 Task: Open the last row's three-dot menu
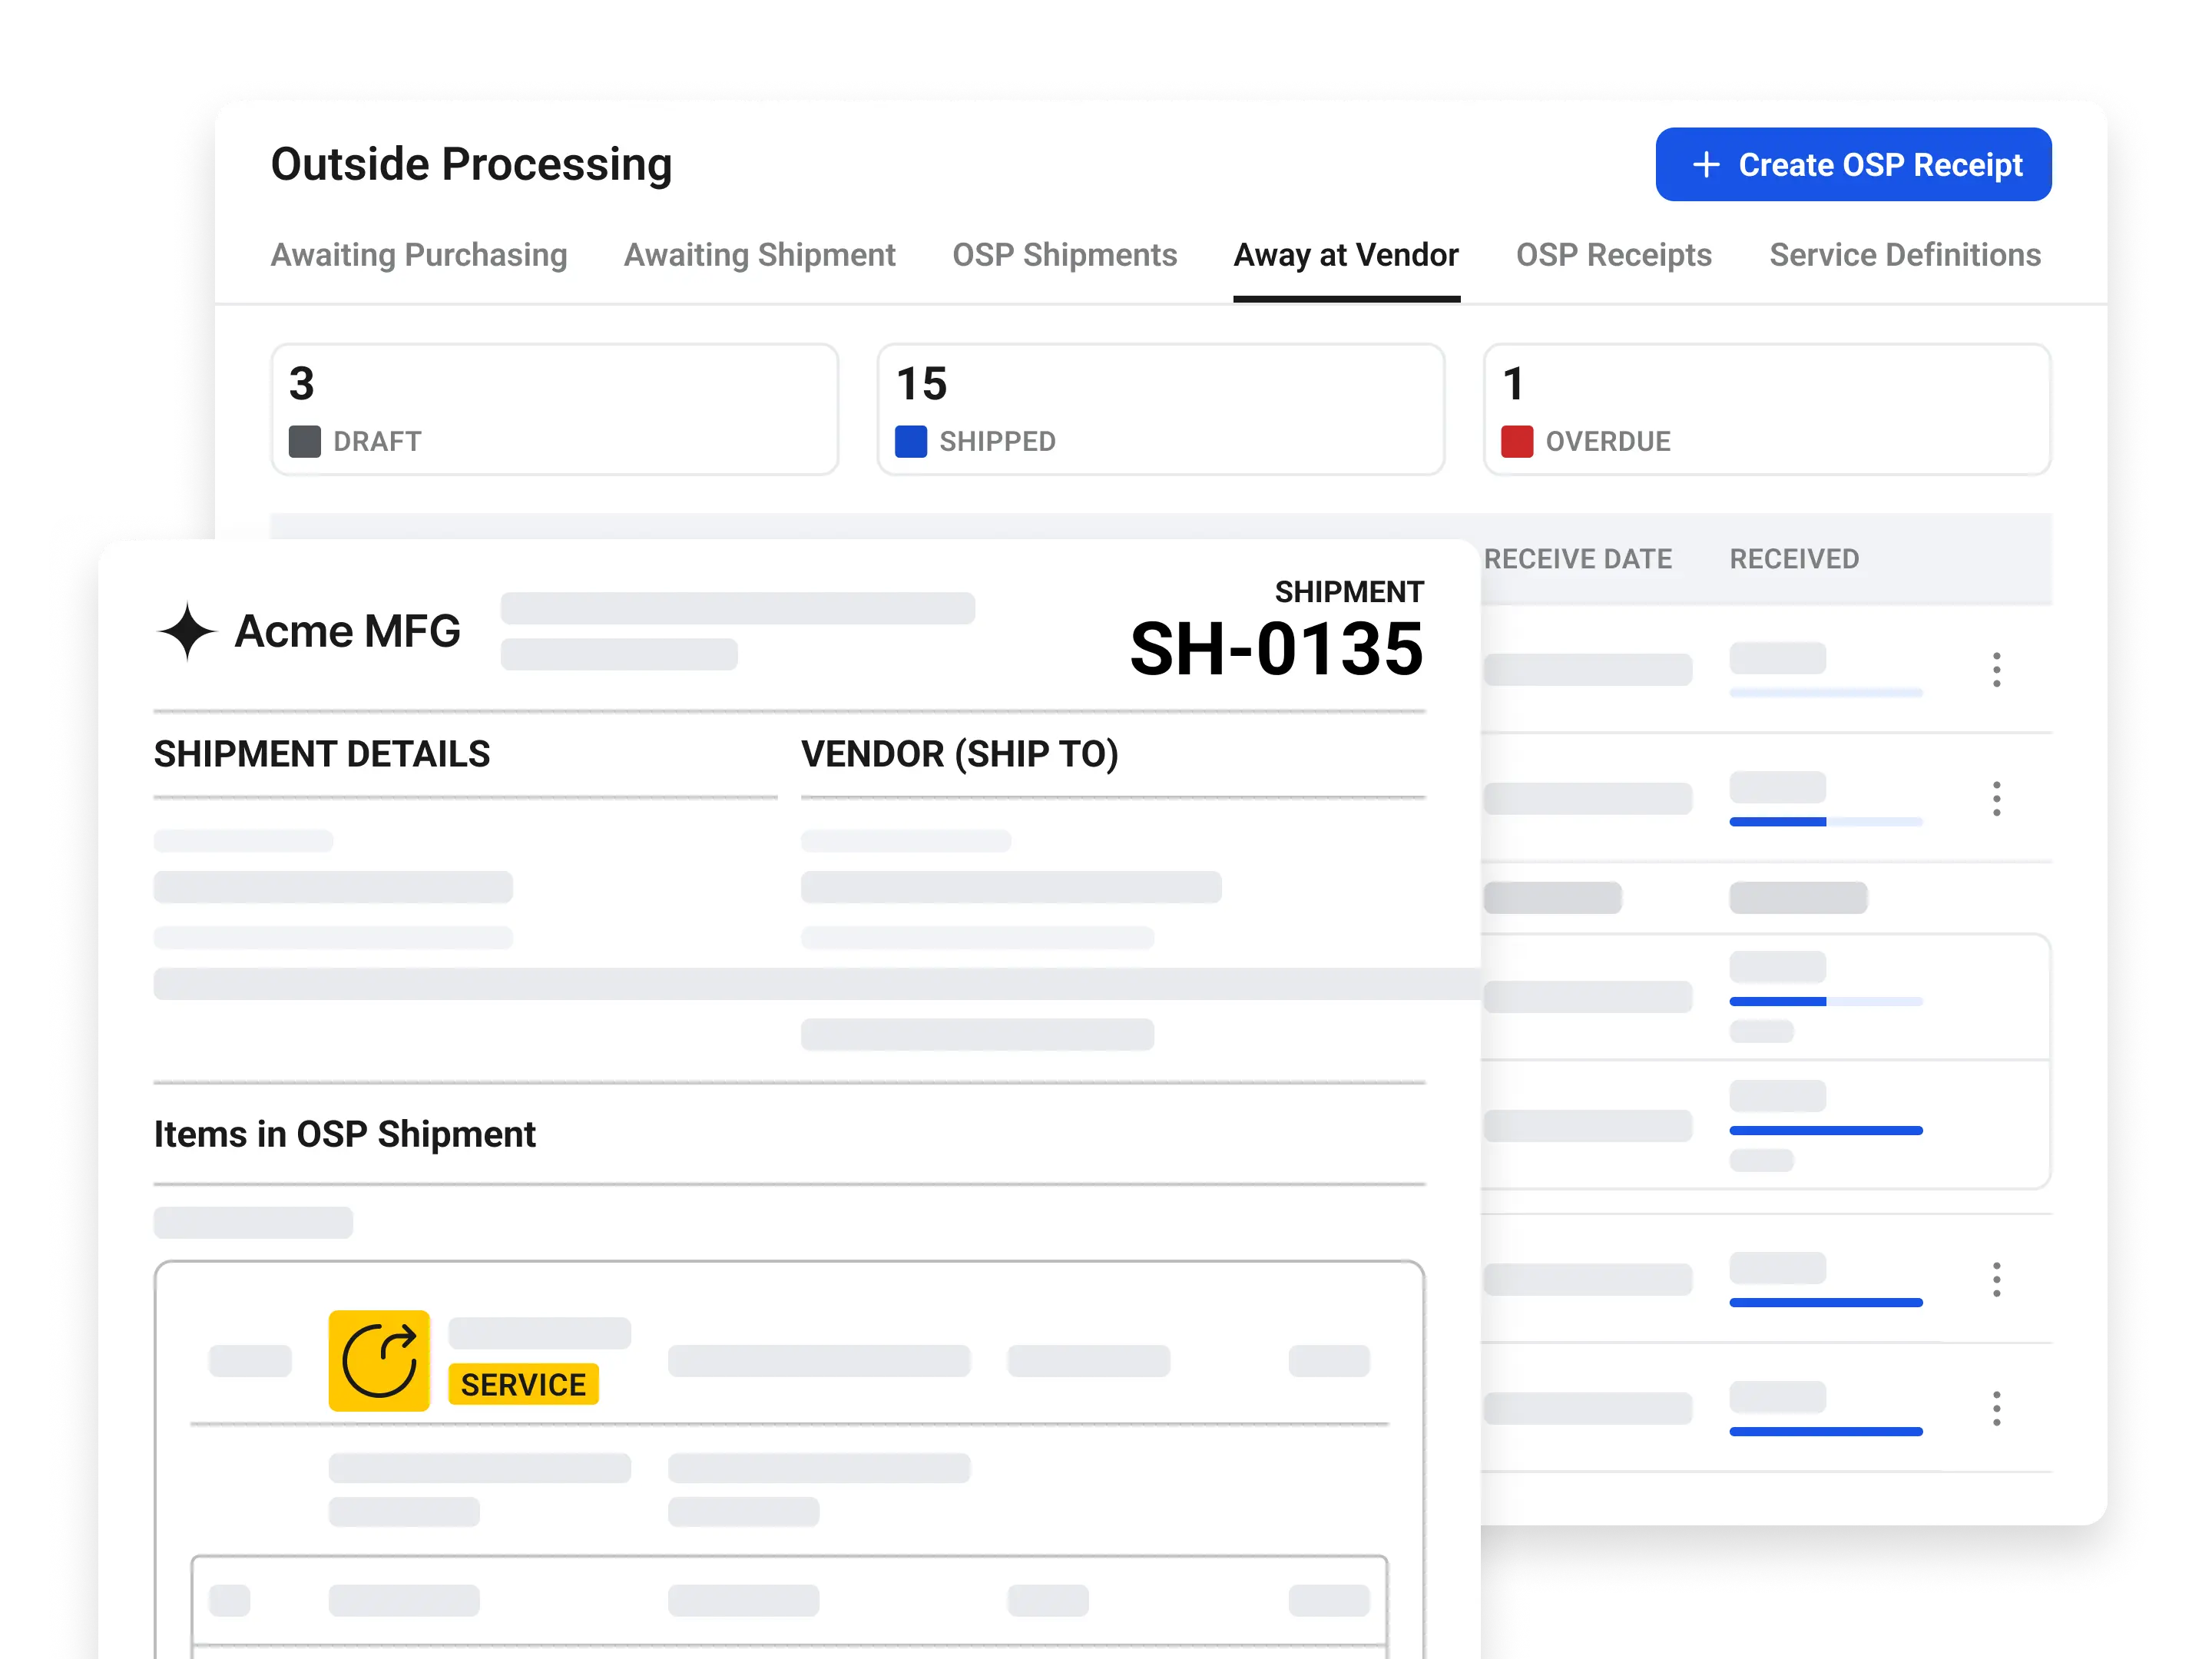coord(1997,1409)
